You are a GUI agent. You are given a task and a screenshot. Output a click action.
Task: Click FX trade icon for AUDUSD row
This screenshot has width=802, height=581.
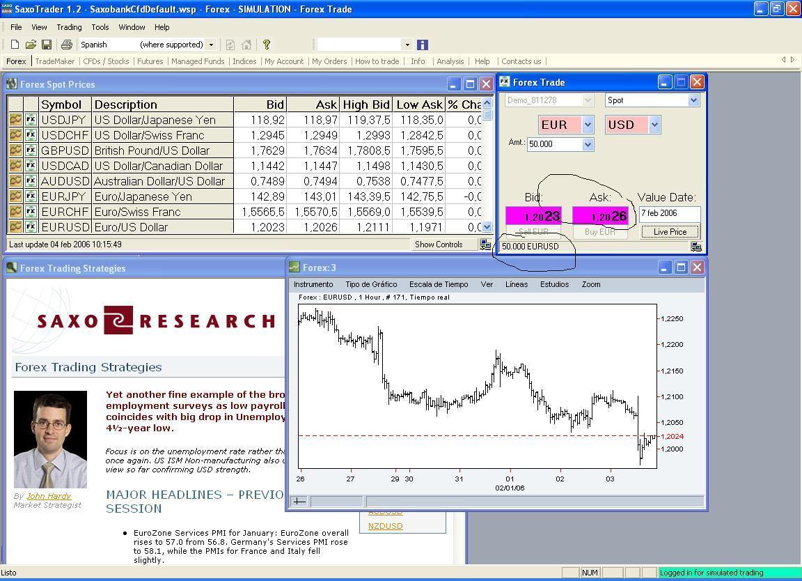point(31,181)
